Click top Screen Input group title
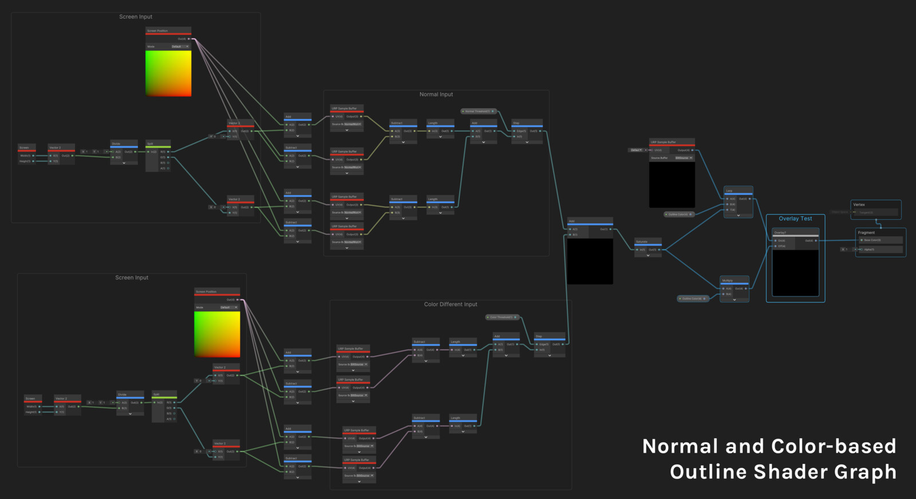This screenshot has height=499, width=916. pos(136,17)
